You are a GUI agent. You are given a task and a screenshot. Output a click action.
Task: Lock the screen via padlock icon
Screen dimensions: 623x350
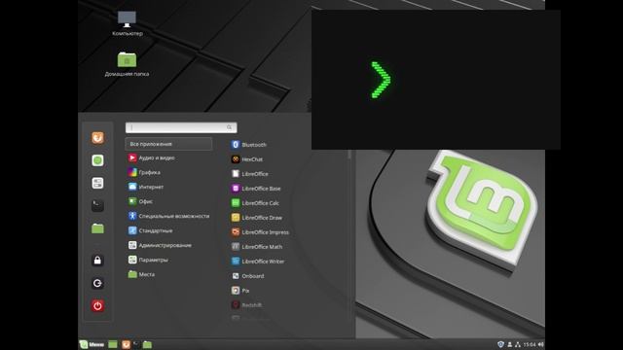tap(97, 261)
